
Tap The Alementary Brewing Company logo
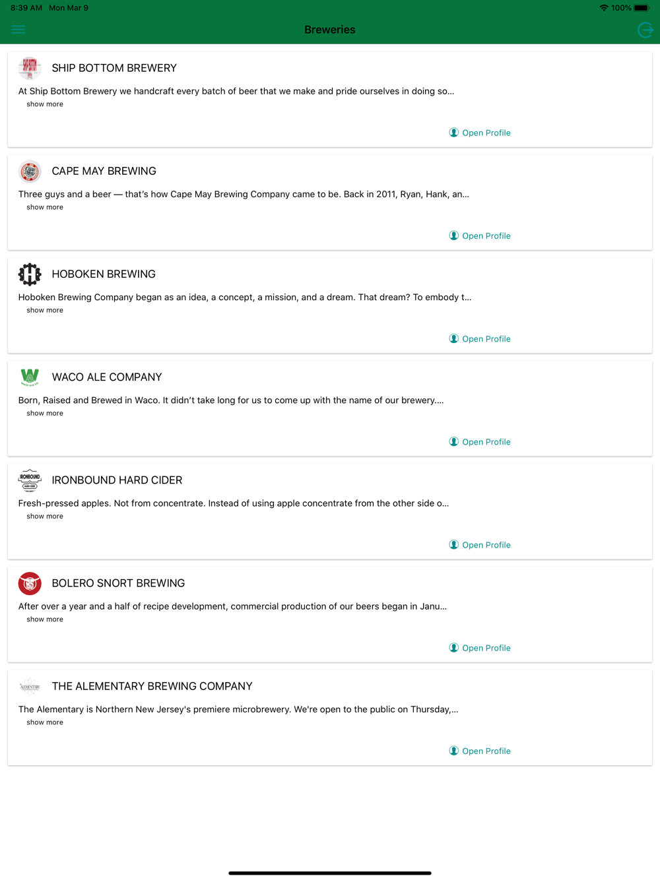pyautogui.click(x=30, y=687)
